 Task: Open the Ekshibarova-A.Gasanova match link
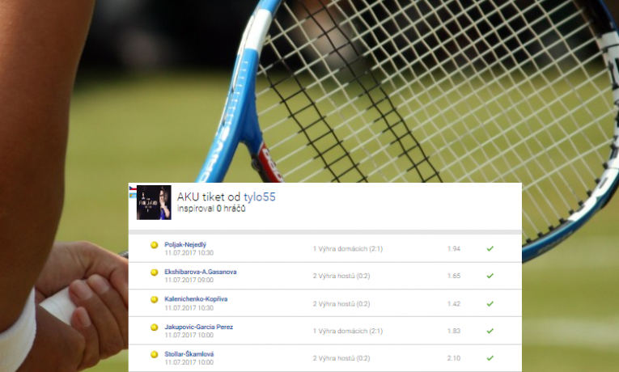(x=201, y=272)
